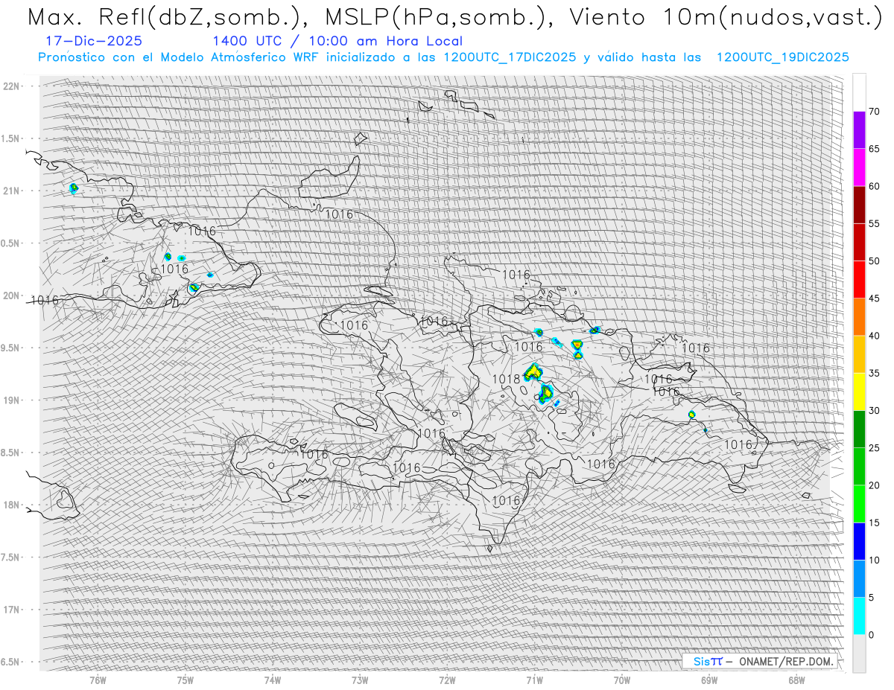
Task: Select the '75W' longitude axis label
Action: [x=186, y=680]
